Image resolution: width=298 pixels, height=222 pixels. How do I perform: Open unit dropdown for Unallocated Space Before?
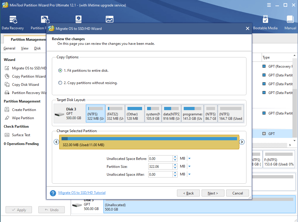(x=189, y=158)
